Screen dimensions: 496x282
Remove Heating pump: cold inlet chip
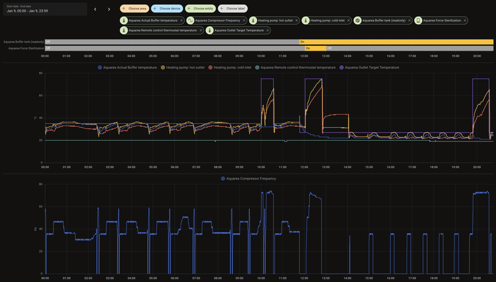pos(348,20)
